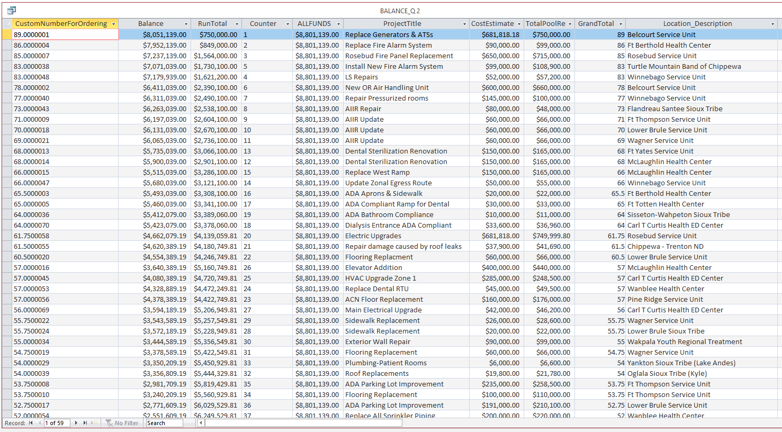Click the 'Dialysis Entrance ADA Compliant' cell
The image size is (782, 432).
coord(406,225)
